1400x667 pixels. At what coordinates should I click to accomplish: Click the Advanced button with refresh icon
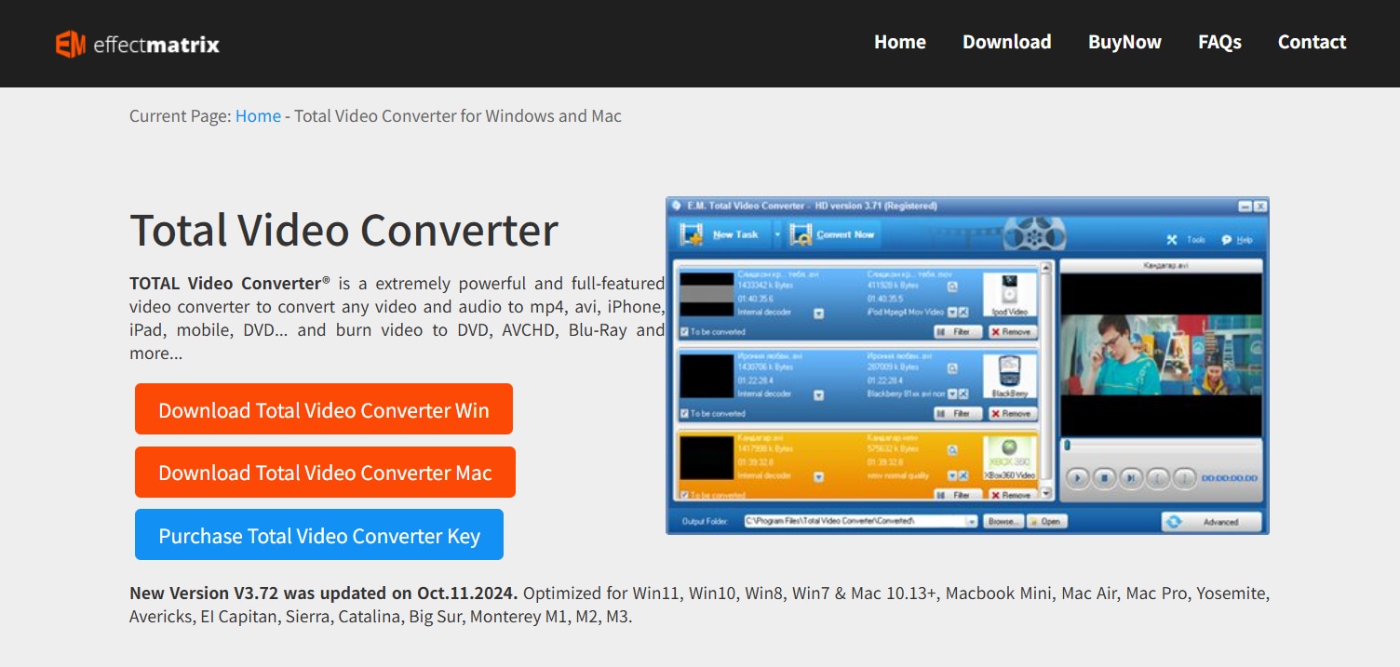coord(1211,522)
